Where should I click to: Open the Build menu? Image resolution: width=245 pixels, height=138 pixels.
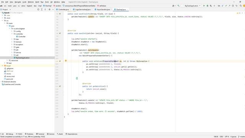[x=37, y=2]
